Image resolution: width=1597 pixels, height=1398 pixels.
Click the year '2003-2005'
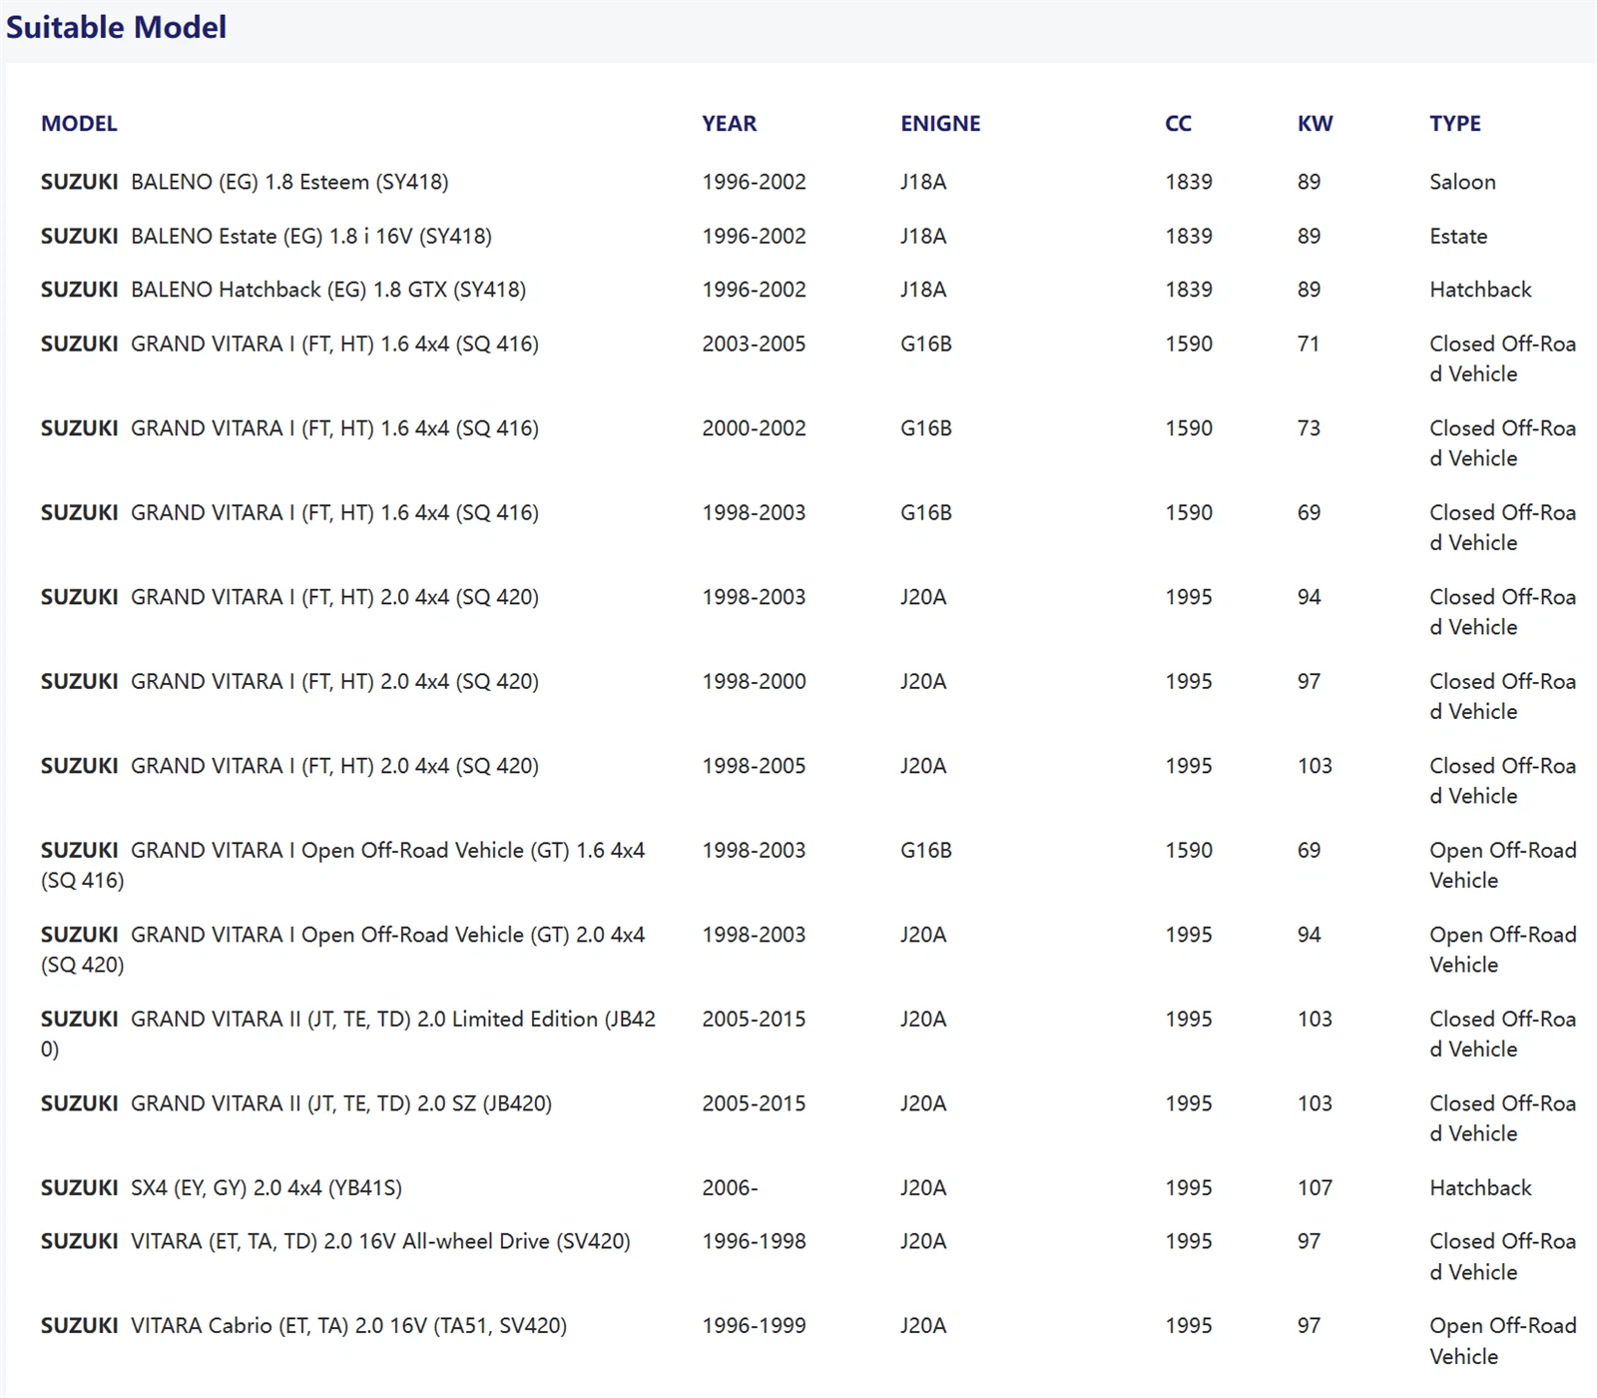(754, 344)
